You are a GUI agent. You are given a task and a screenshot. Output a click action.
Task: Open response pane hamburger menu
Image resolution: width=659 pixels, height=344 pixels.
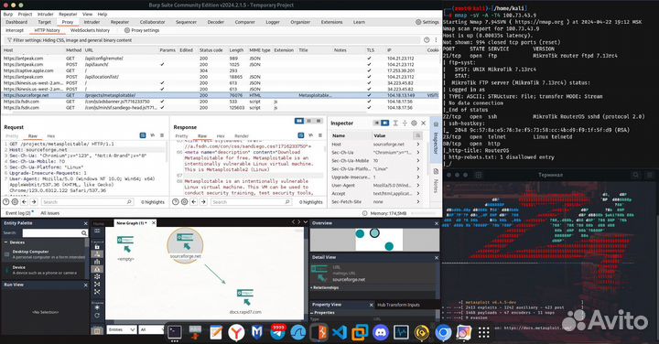coord(319,135)
